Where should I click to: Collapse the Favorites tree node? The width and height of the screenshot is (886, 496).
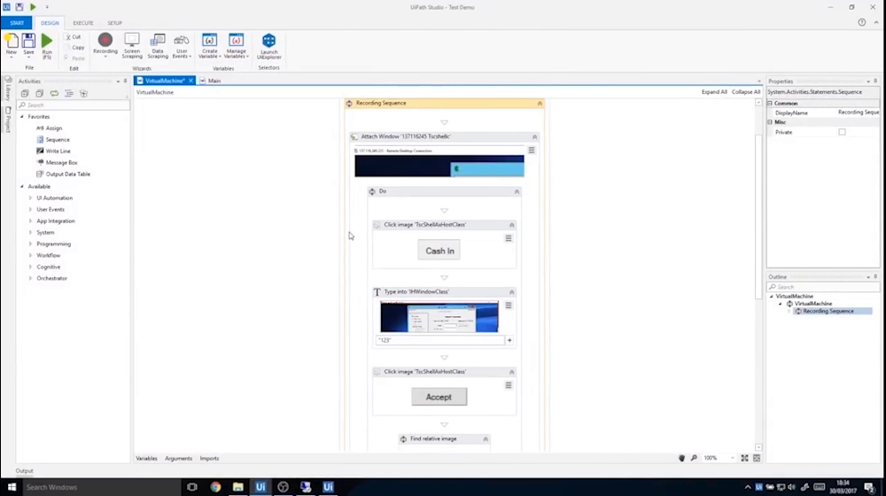22,117
